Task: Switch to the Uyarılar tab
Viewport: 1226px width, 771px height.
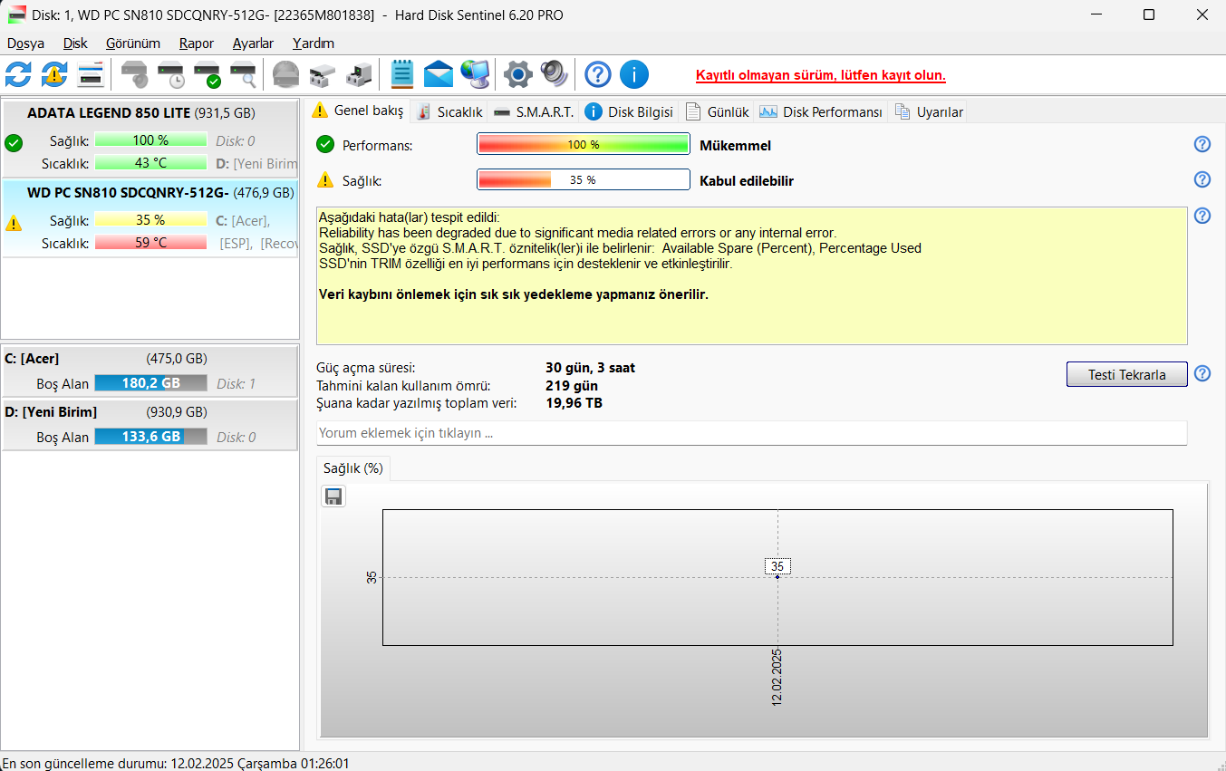Action: (929, 111)
